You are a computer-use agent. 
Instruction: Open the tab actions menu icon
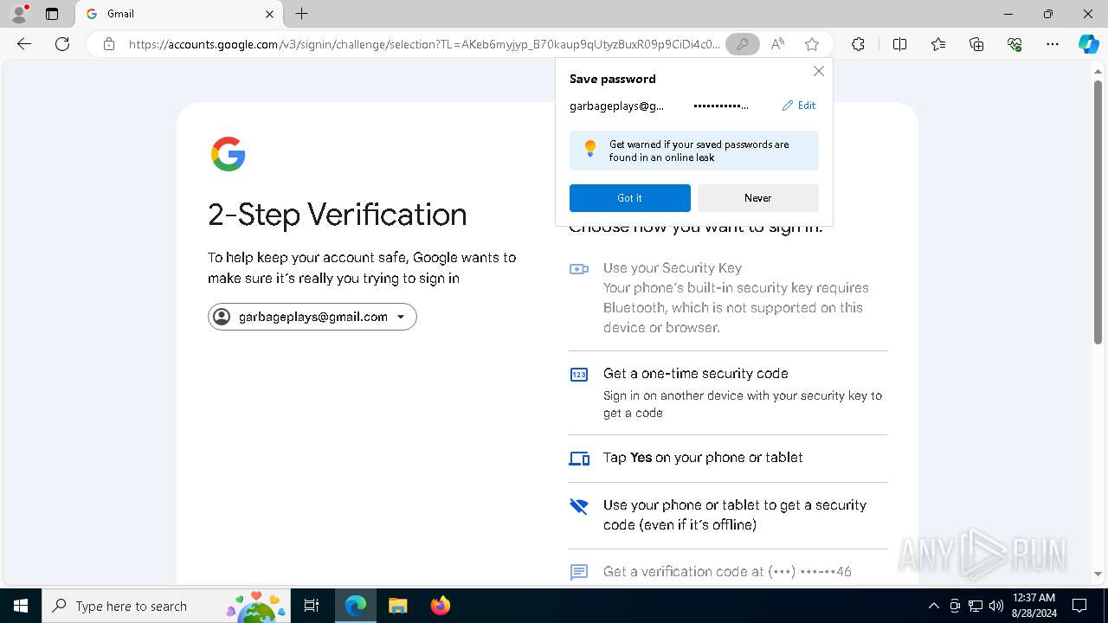(52, 14)
